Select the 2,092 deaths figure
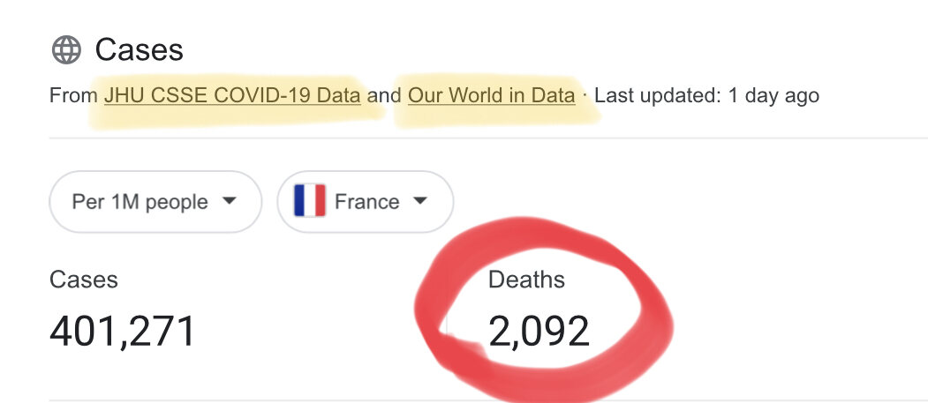The image size is (928, 403). tap(539, 332)
